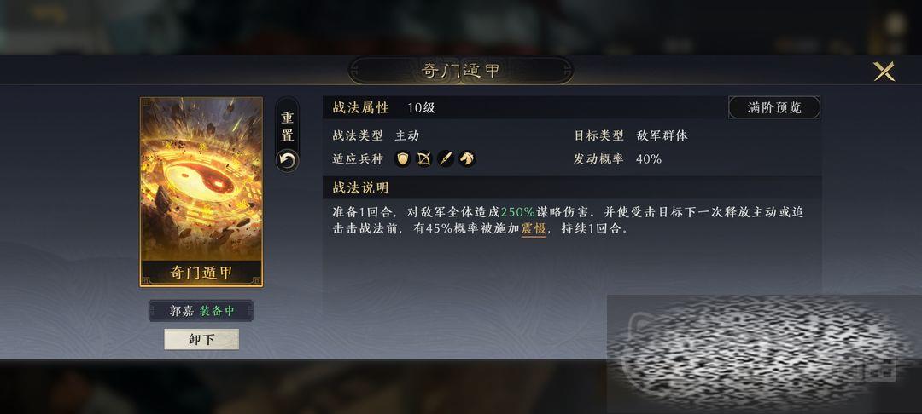Click the 发动概率 40% value
Viewport: 922px width, 414px height.
[649, 159]
